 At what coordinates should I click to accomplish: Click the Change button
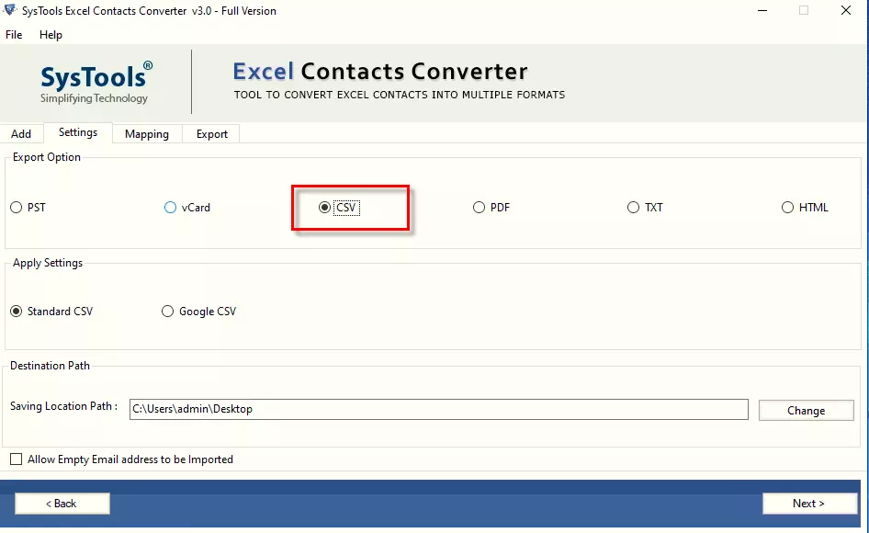806,411
